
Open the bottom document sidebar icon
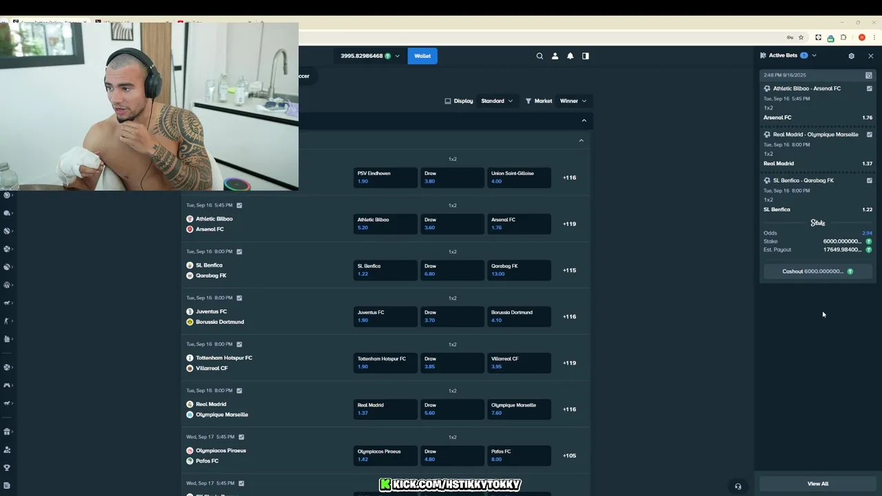[7, 486]
